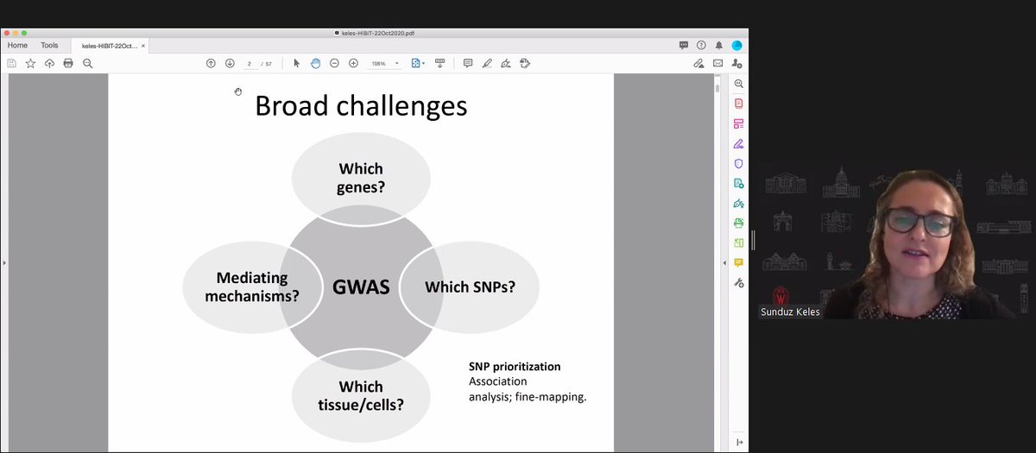This screenshot has height=453, width=1036.
Task: Zoom out with minus button
Action: point(334,63)
